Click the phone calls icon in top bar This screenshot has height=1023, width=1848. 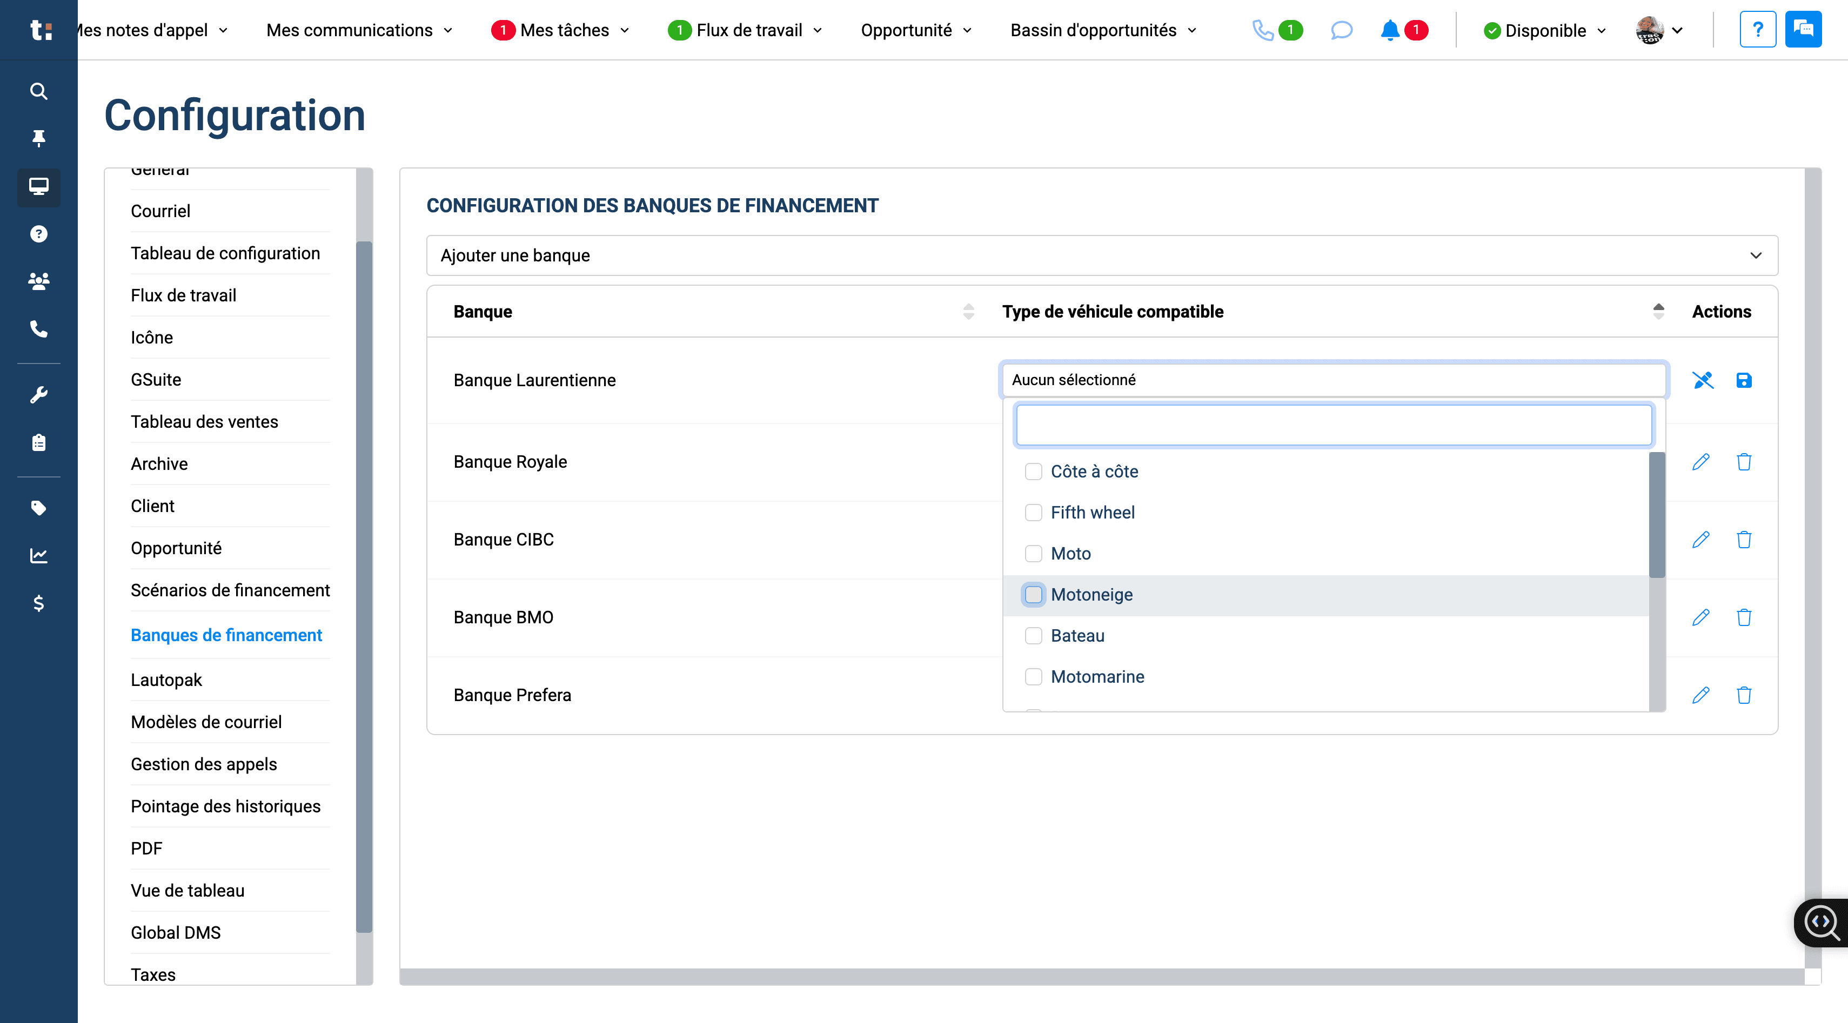[1263, 30]
